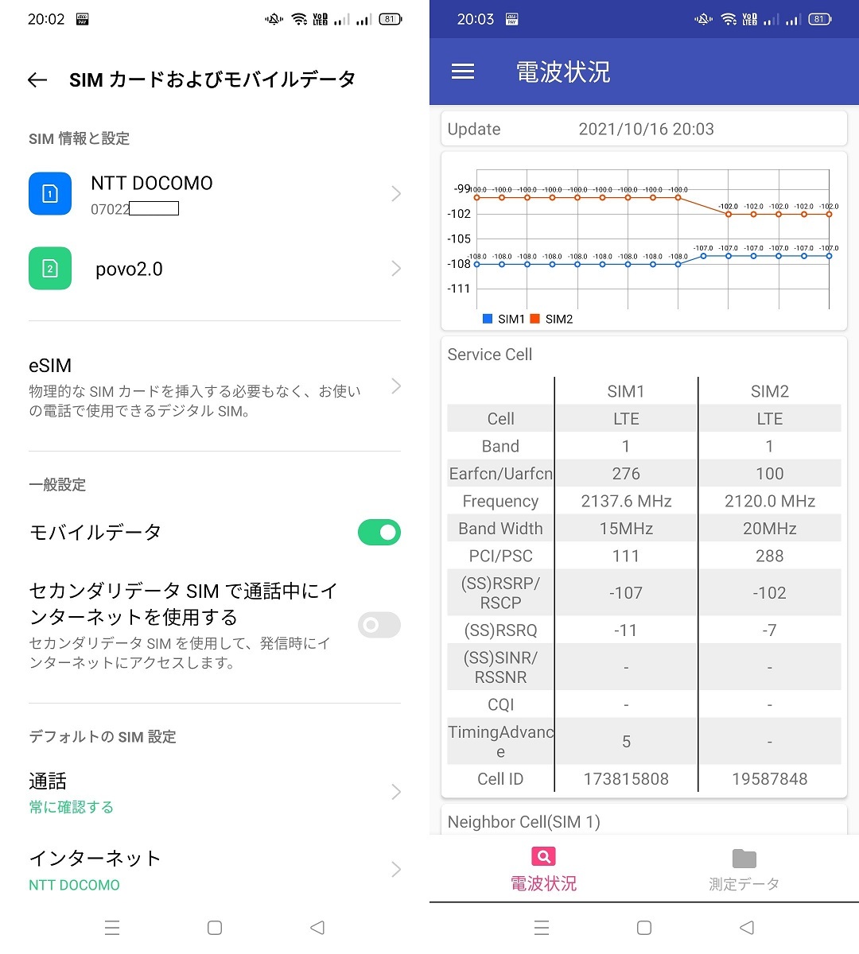Open NTT DOCOMO SIM entry
Image resolution: width=859 pixels, height=954 pixels.
pos(215,194)
